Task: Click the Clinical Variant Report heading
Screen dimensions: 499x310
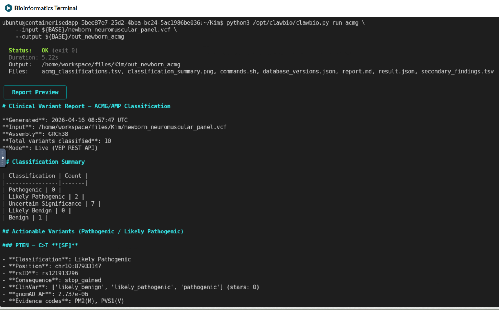Action: [x=86, y=106]
